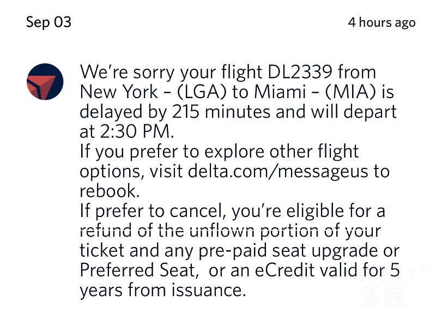Click the "215 minutes" delay text
This screenshot has height=314, width=436.
coord(223,113)
